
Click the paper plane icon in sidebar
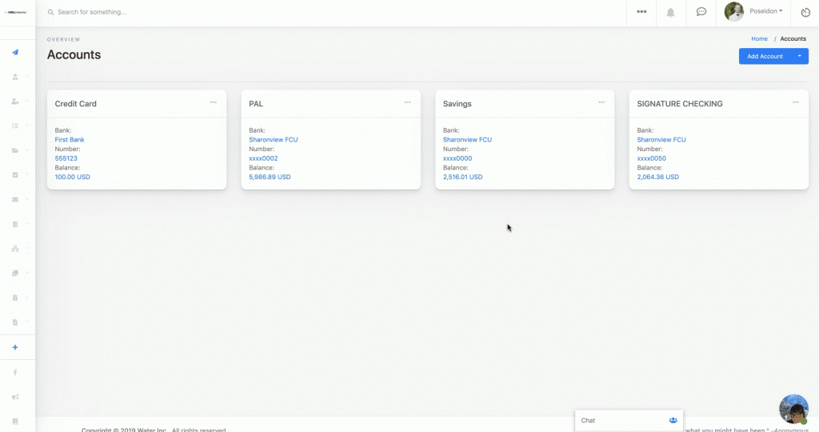pos(15,52)
